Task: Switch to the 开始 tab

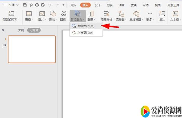Action: 73,5
